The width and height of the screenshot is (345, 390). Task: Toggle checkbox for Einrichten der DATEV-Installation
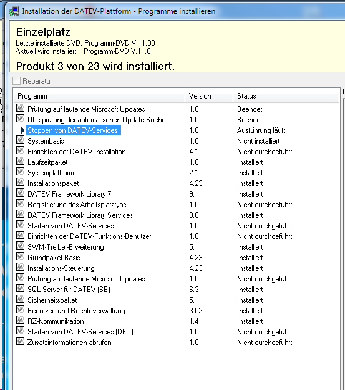tap(21, 151)
